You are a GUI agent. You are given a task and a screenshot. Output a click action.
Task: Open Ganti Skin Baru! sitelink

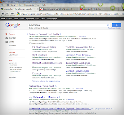pyautogui.click(x=40, y=55)
